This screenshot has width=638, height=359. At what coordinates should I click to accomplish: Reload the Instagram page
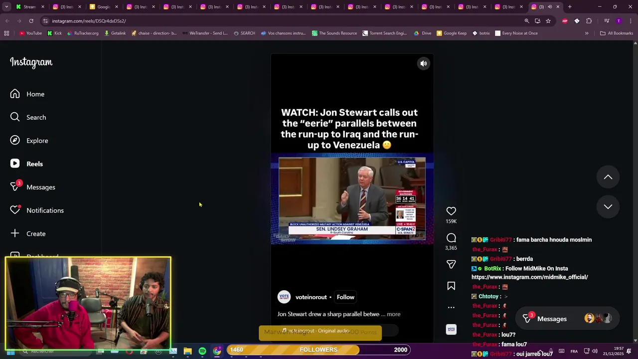click(x=31, y=21)
